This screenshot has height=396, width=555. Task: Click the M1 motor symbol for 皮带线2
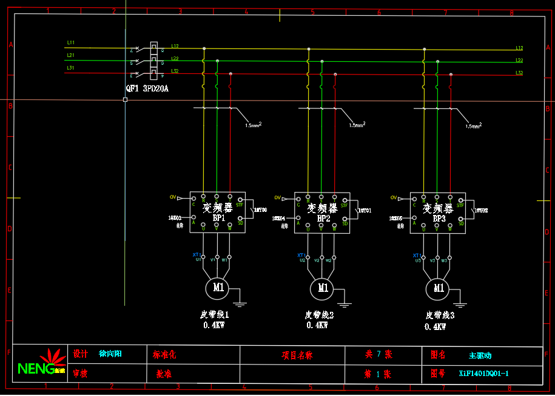coord(322,288)
